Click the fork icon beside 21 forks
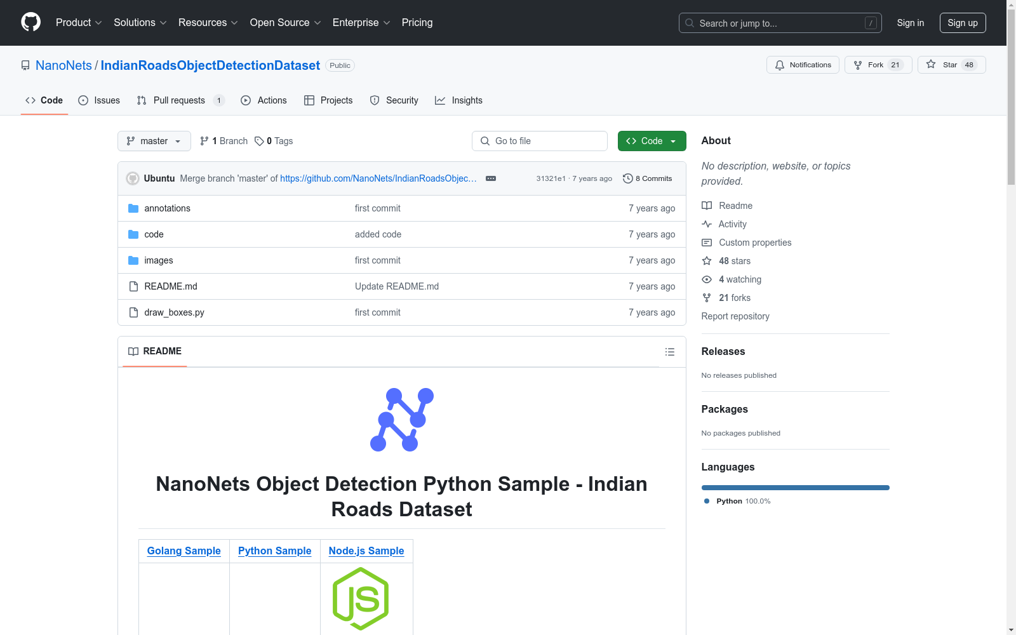Viewport: 1016px width, 635px height. click(707, 298)
